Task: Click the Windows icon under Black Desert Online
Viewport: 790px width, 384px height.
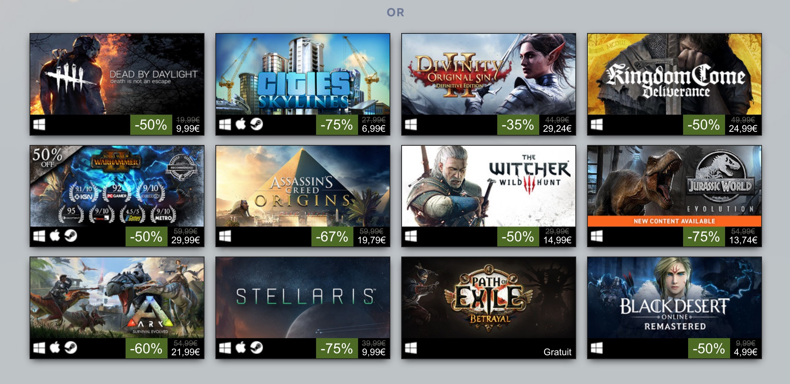Action: click(x=597, y=348)
